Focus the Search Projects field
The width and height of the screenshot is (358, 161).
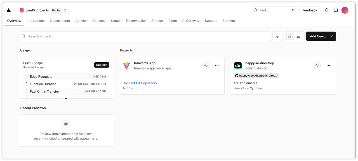(x=145, y=36)
